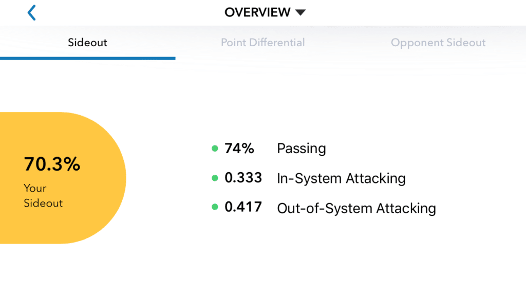Viewport: 526px width, 296px height.
Task: Open the In-System Attacking stat details
Action: [341, 178]
